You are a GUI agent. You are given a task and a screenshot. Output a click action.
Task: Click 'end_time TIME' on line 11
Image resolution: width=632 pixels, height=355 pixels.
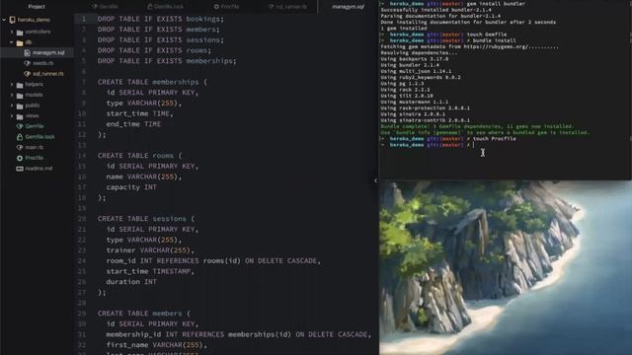[x=133, y=124]
